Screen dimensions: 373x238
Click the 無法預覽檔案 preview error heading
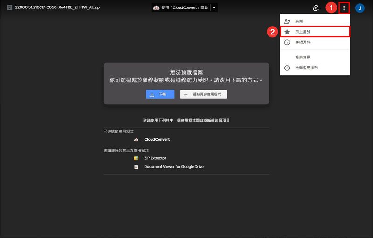pyautogui.click(x=186, y=72)
